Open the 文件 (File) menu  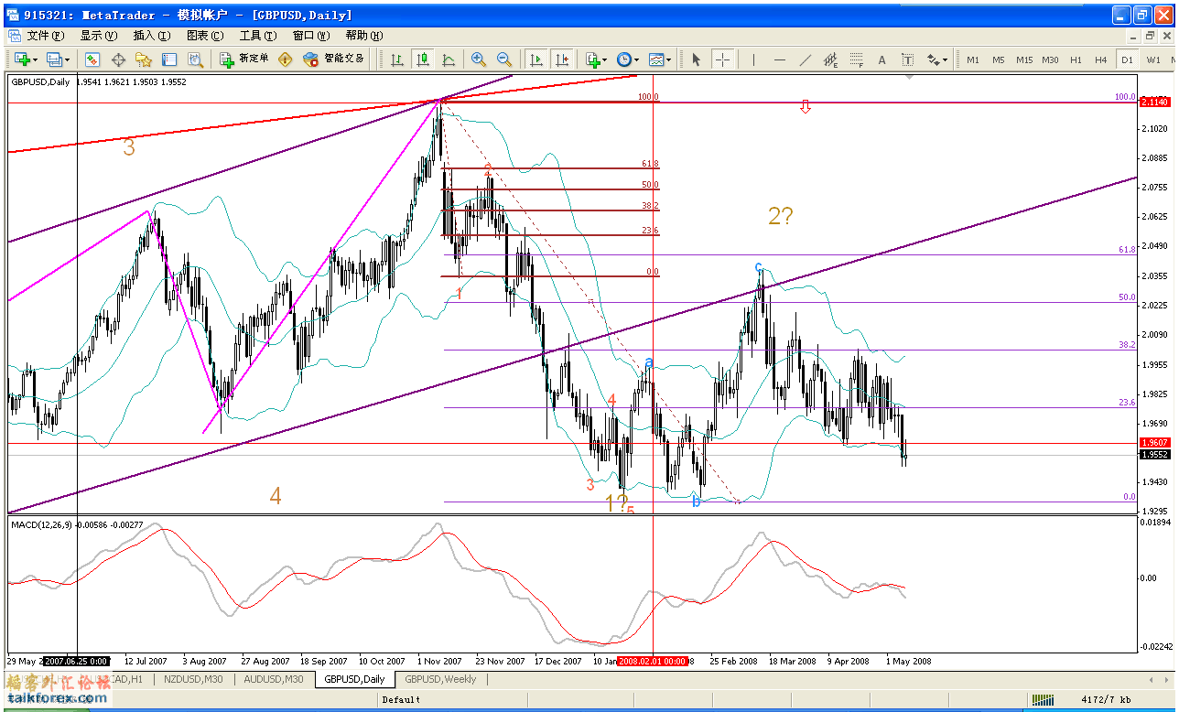(x=46, y=36)
